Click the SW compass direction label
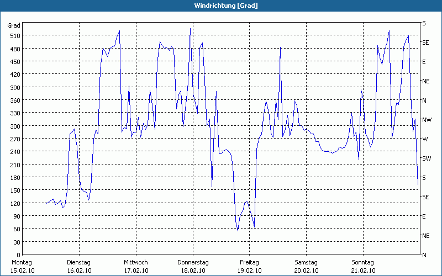 (427, 158)
